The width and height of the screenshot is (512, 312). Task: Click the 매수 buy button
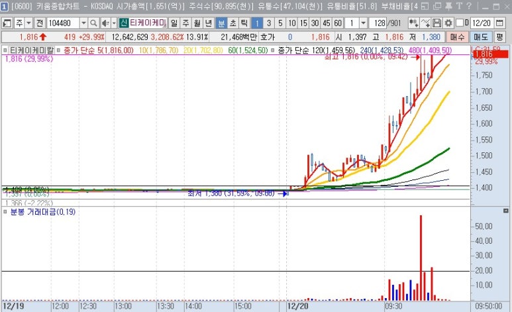coord(457,37)
